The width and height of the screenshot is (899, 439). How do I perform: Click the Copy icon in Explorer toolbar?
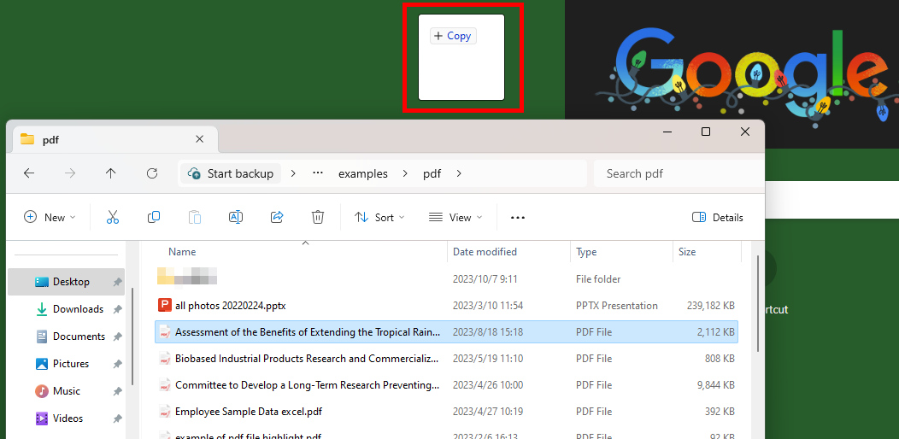(x=154, y=217)
